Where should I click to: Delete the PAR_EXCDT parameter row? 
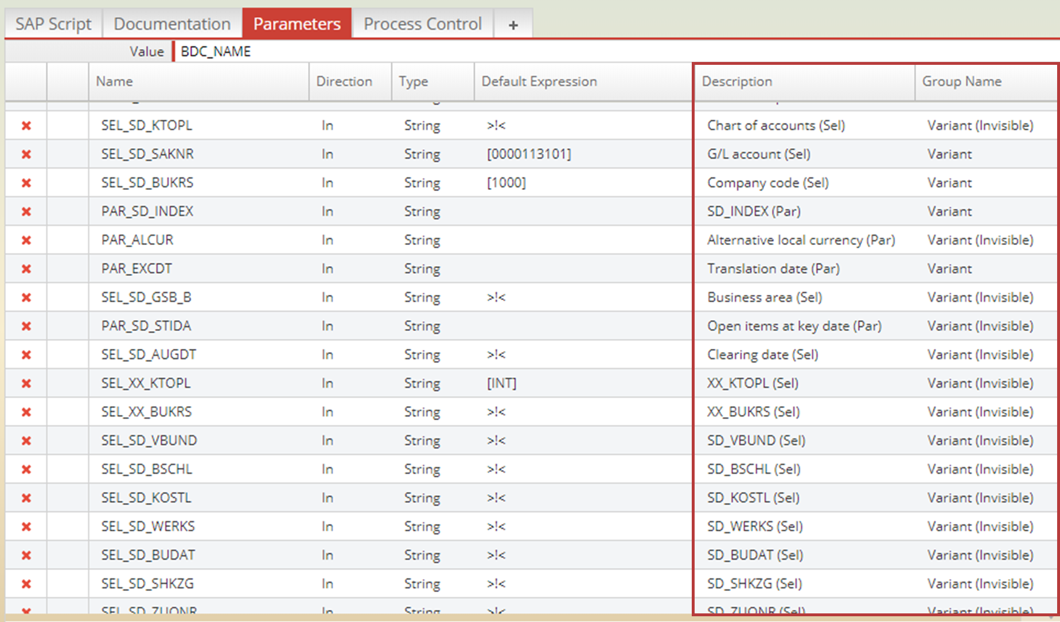26,269
